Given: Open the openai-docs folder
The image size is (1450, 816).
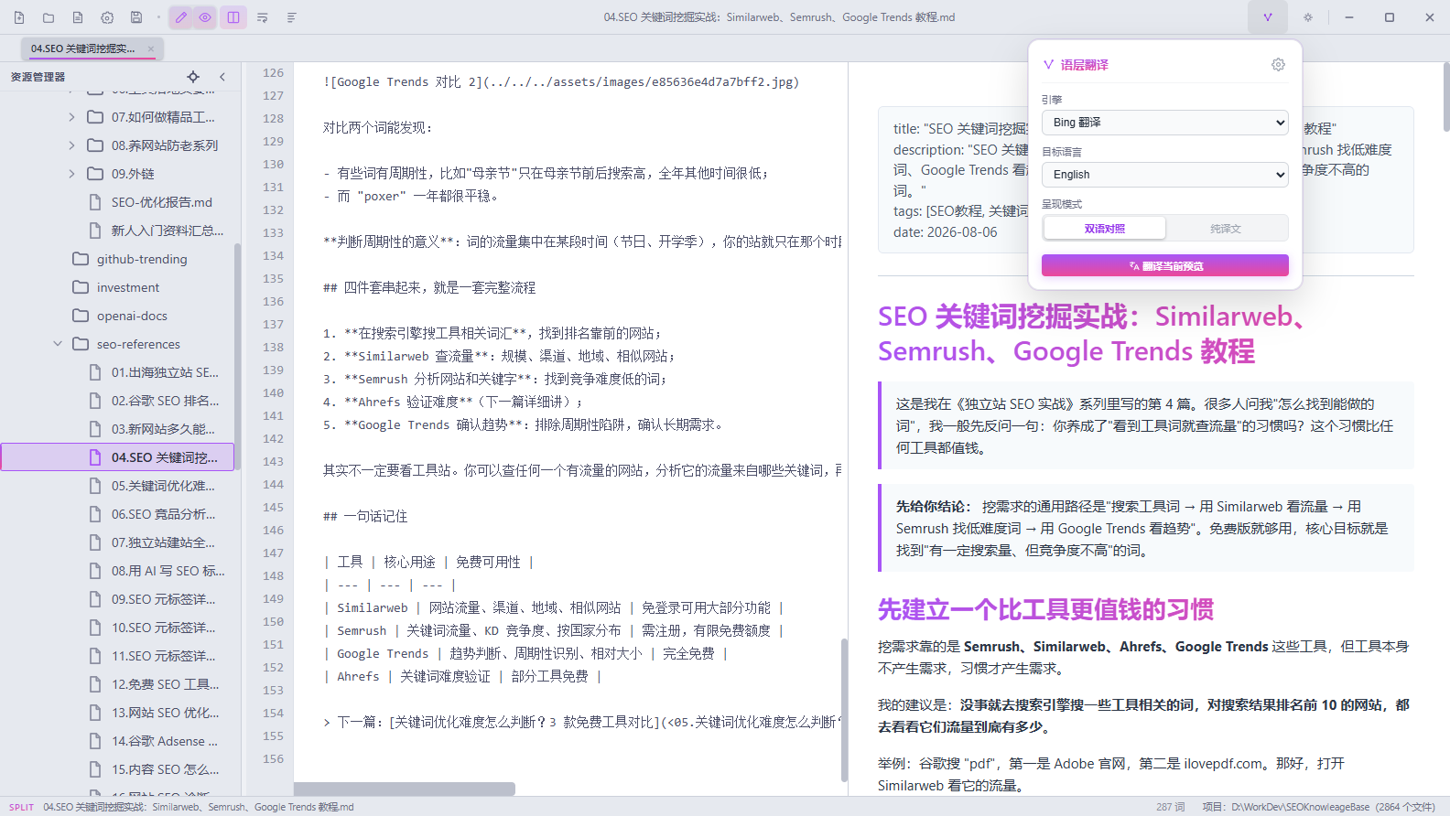Looking at the screenshot, I should pos(132,316).
